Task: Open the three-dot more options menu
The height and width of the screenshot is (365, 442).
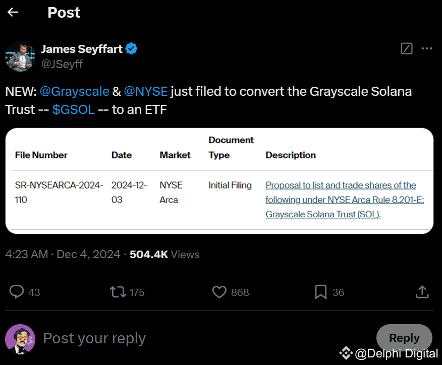Action: pyautogui.click(x=427, y=49)
